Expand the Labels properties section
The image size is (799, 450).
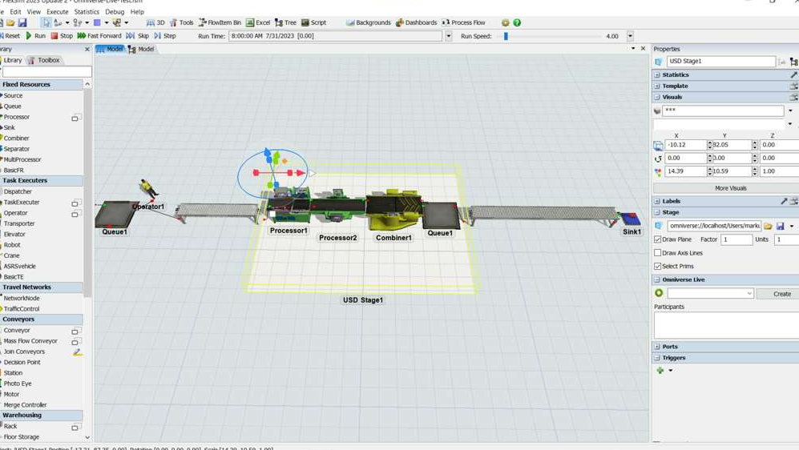[657, 201]
